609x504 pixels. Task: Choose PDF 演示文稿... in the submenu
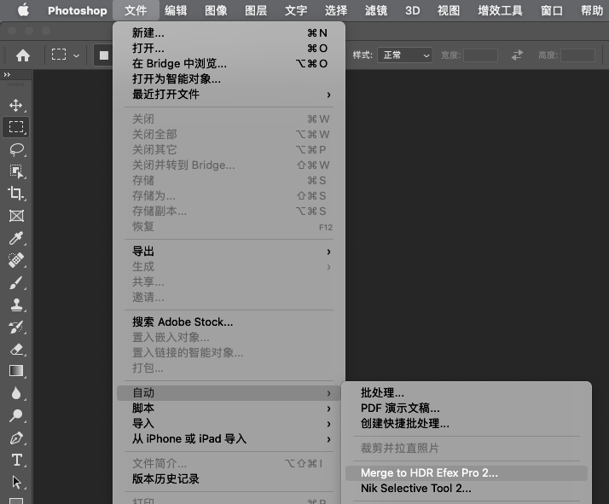click(466, 408)
